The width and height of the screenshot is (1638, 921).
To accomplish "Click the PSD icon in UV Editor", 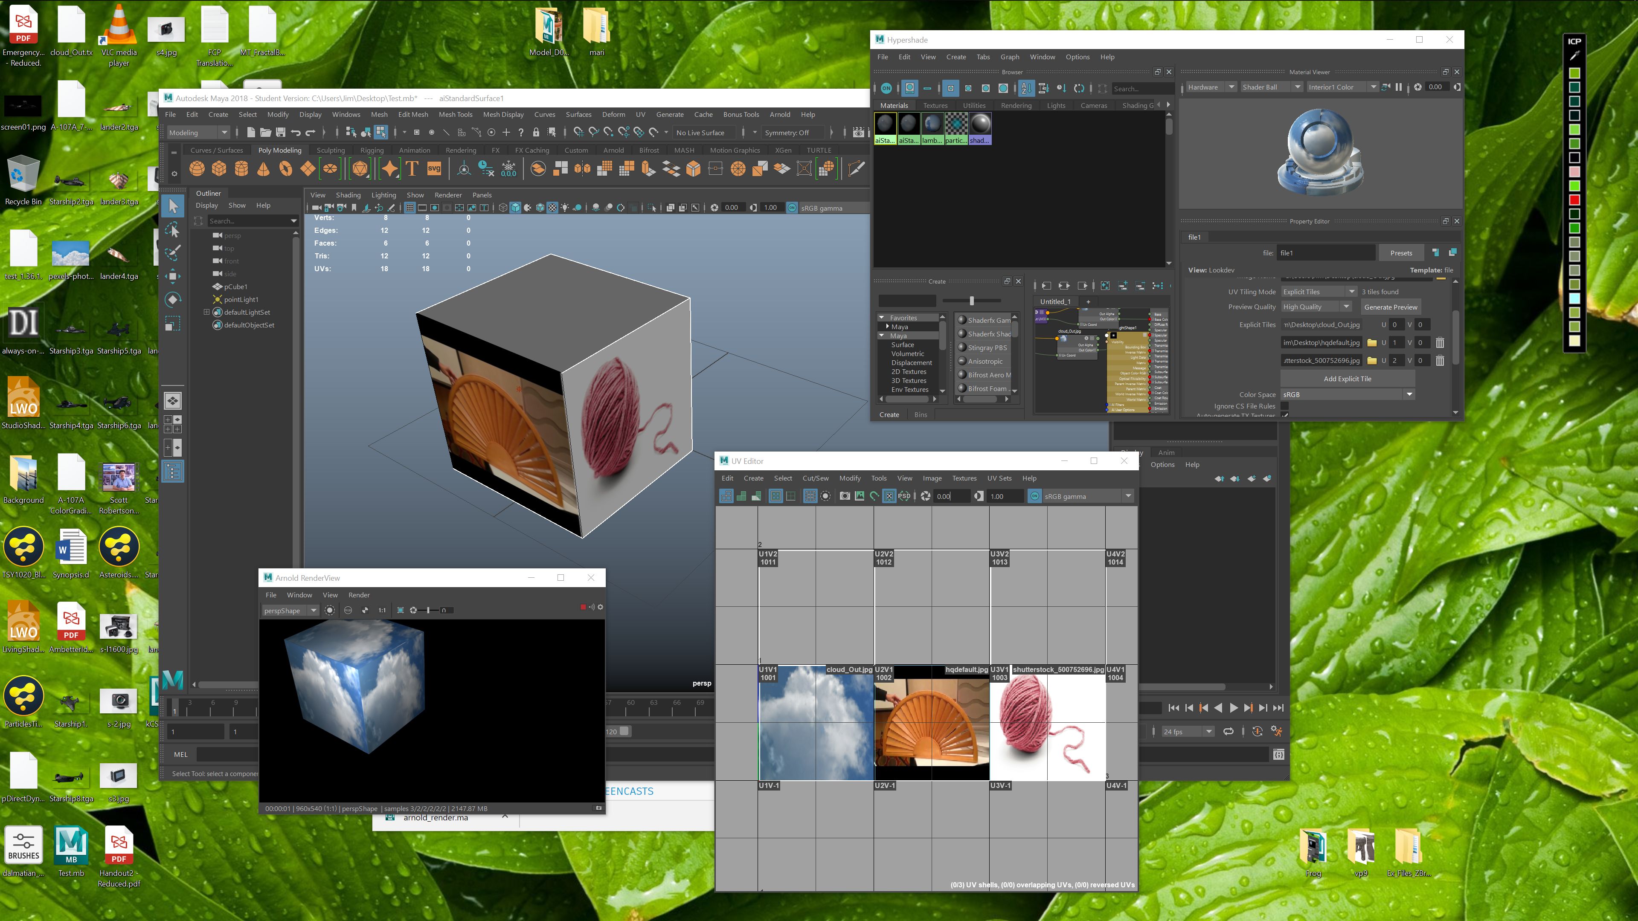I will [903, 496].
